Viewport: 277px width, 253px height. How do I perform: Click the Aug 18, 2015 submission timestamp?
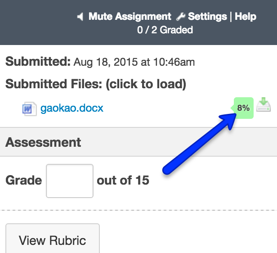click(x=134, y=62)
